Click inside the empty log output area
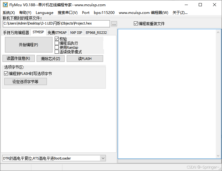Viewport: 222px width, 171px height. click(x=167, y=94)
